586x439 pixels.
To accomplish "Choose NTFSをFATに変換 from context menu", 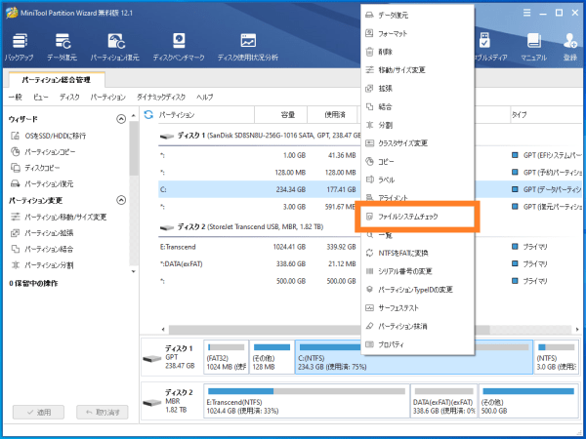I will tap(417, 253).
